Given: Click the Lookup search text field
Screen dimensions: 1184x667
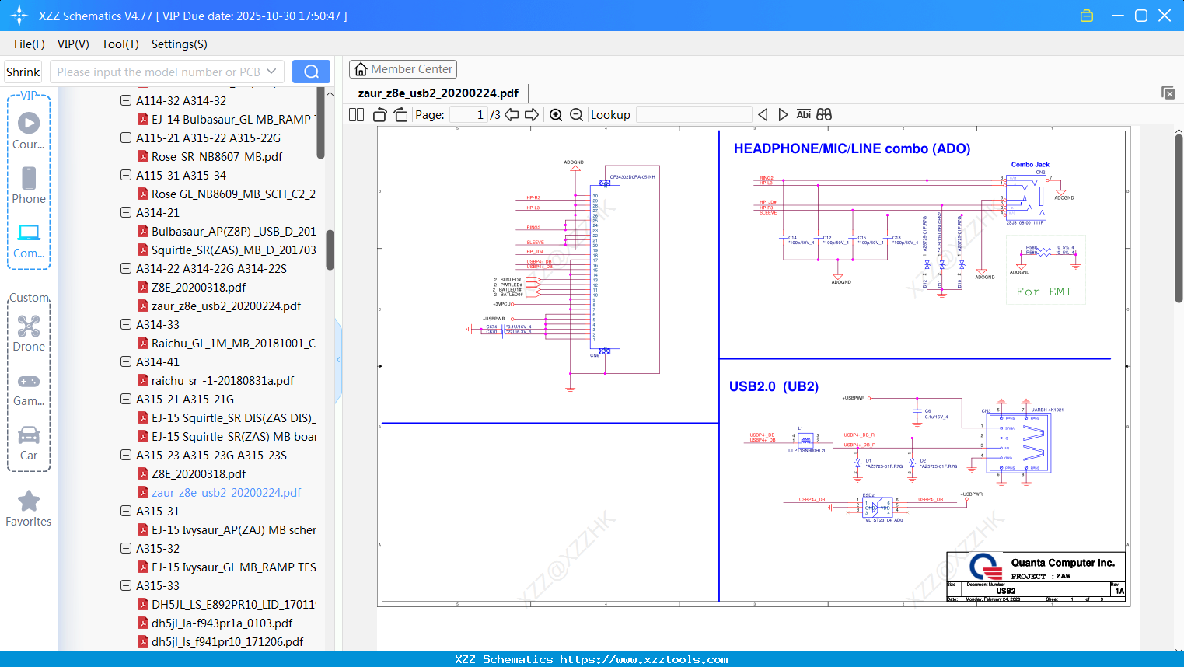Looking at the screenshot, I should pyautogui.click(x=693, y=115).
